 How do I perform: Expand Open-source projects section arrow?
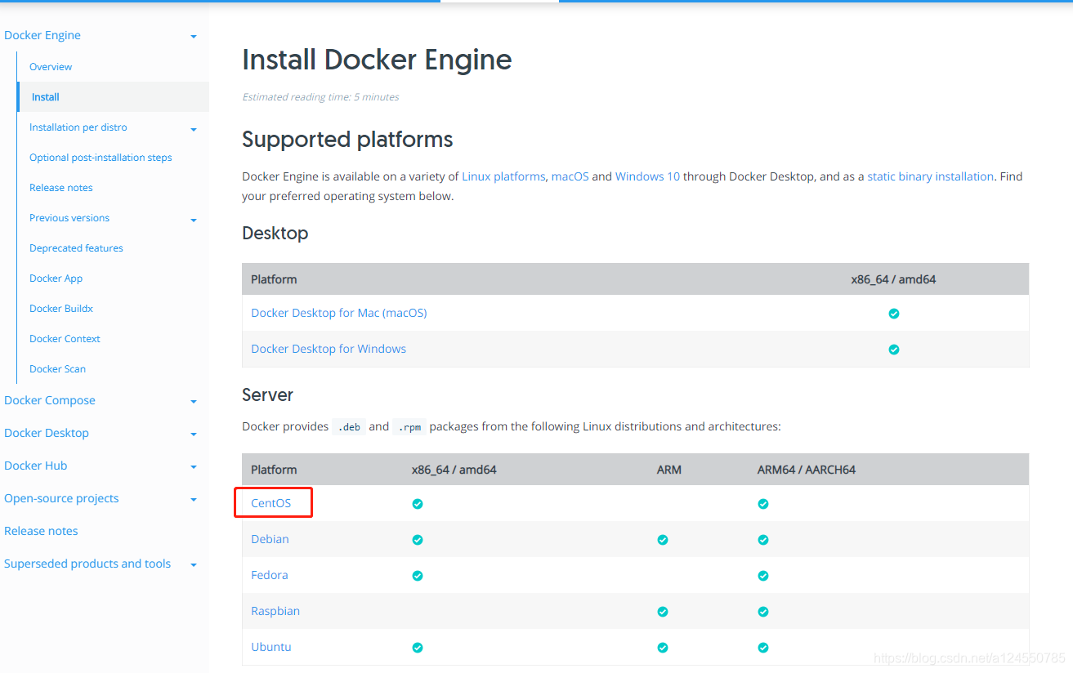(194, 500)
